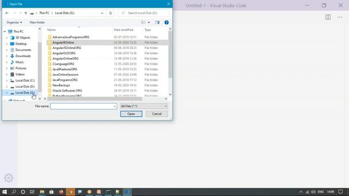Select CLanguageORG folder
Screen dimensions: 349x196
[x=63, y=64]
